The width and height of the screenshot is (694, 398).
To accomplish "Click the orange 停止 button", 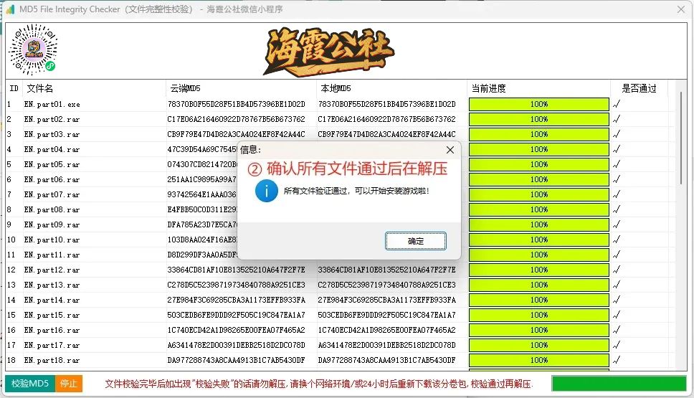I will [x=69, y=384].
